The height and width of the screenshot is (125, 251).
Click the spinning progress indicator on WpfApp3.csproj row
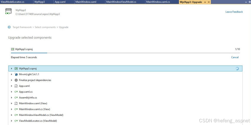coord(237,69)
